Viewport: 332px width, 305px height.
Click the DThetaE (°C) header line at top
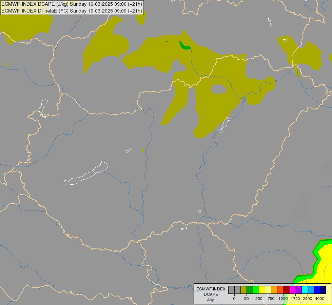[72, 11]
